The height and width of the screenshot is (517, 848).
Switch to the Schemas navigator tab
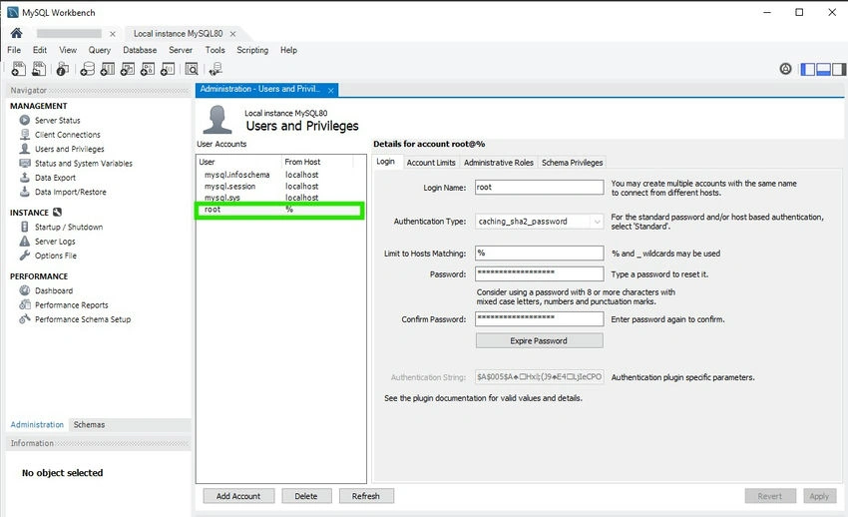point(89,424)
